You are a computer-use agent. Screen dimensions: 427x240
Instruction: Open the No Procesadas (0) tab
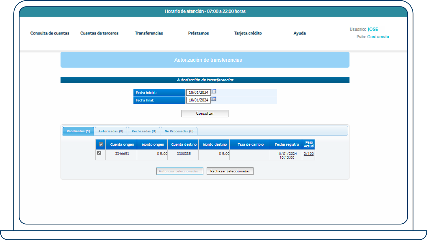[x=179, y=131]
